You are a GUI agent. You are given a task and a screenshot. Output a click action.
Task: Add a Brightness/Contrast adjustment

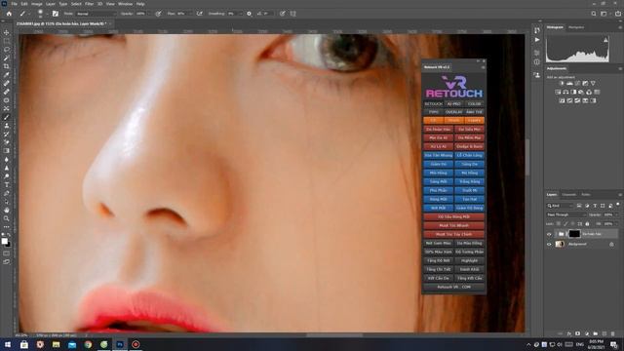click(x=562, y=83)
